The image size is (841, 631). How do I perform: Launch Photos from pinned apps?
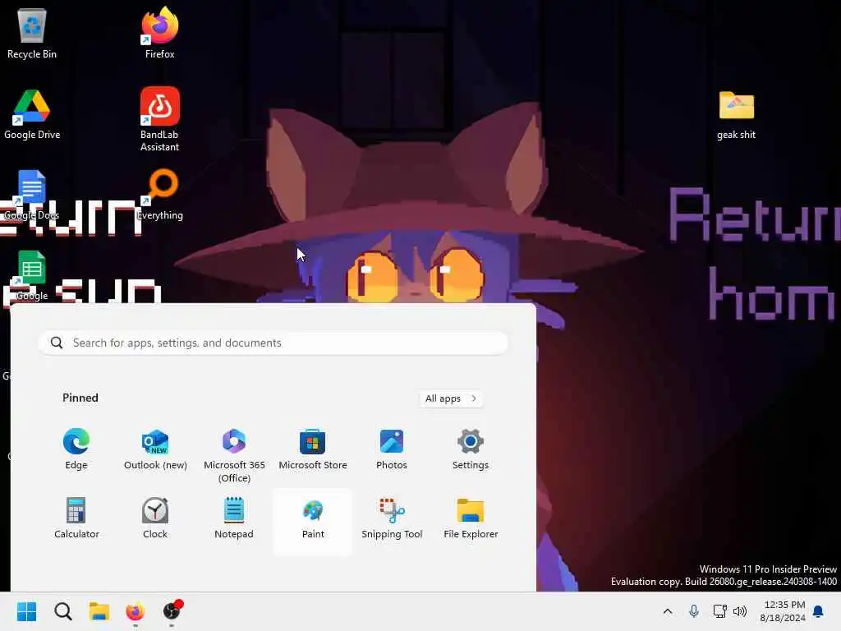click(392, 449)
